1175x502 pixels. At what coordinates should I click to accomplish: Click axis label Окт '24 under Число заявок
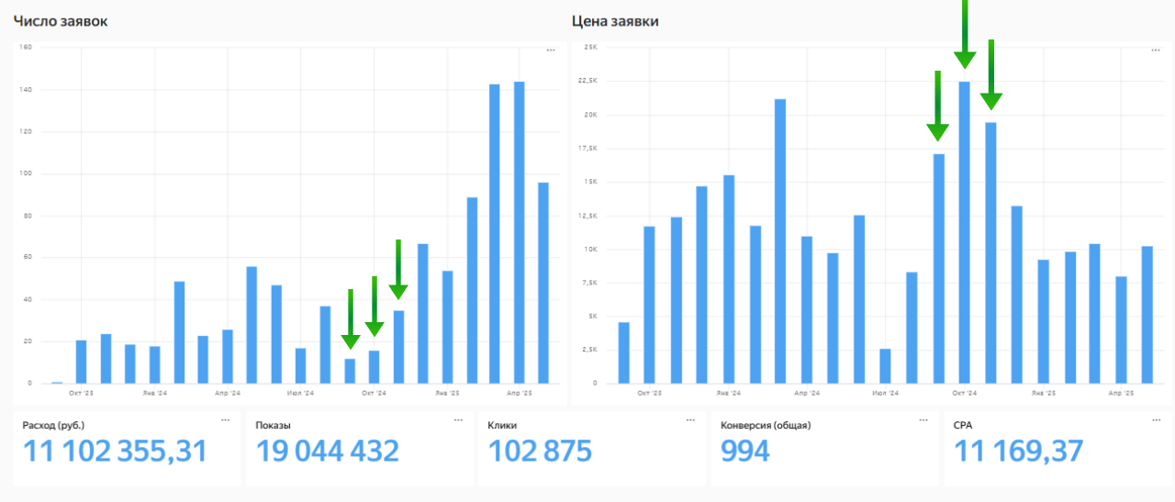(375, 393)
